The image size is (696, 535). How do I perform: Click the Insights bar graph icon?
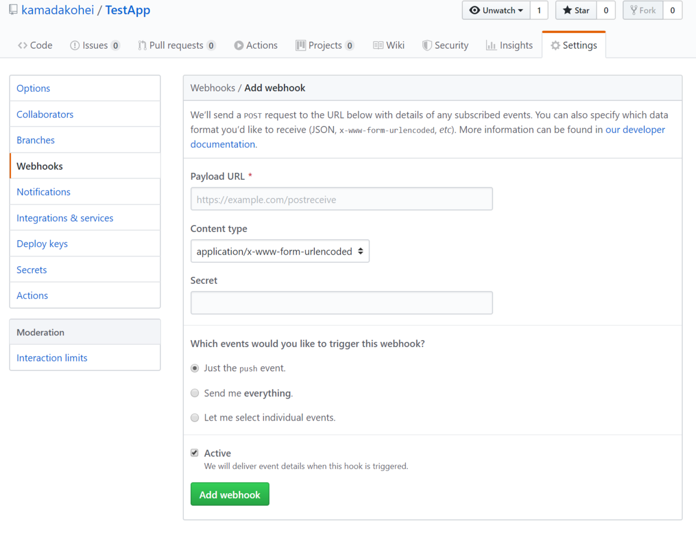click(491, 45)
